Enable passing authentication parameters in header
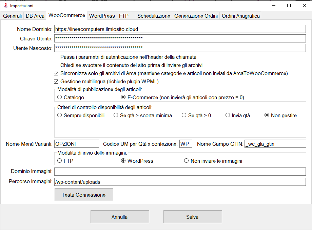Screen dimensions: 312x230 [x=57, y=57]
